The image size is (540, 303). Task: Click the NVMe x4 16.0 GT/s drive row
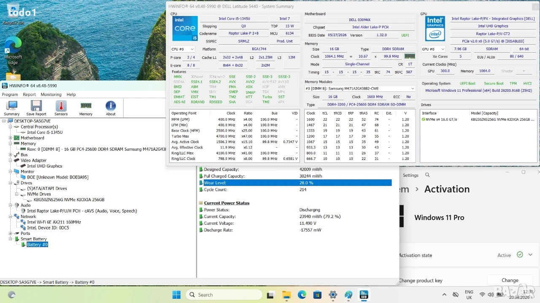click(479, 119)
